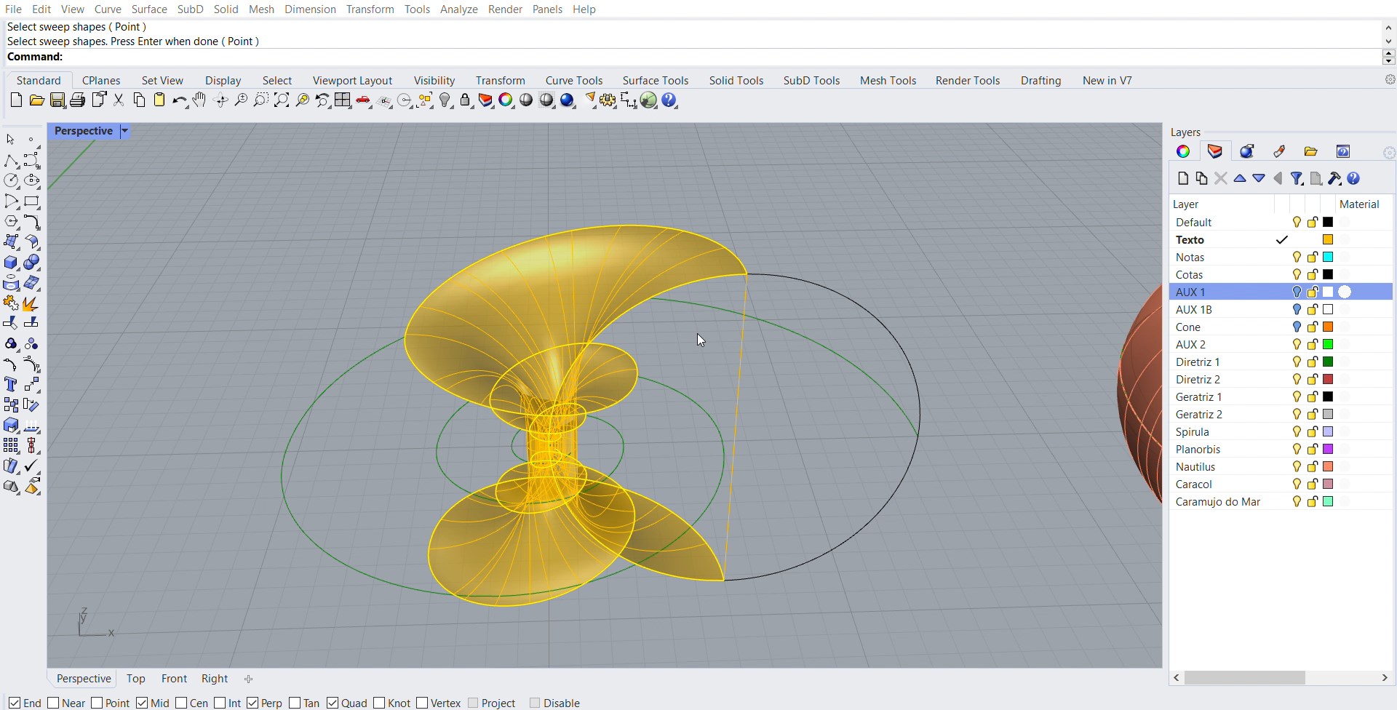Select the Caramujo do Mar layer
Image resolution: width=1397 pixels, height=710 pixels.
[x=1281, y=501]
